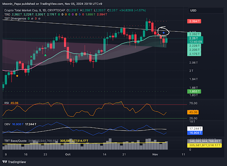Click the gray 346,085,944,768.65T axis tag

coord(204,141)
